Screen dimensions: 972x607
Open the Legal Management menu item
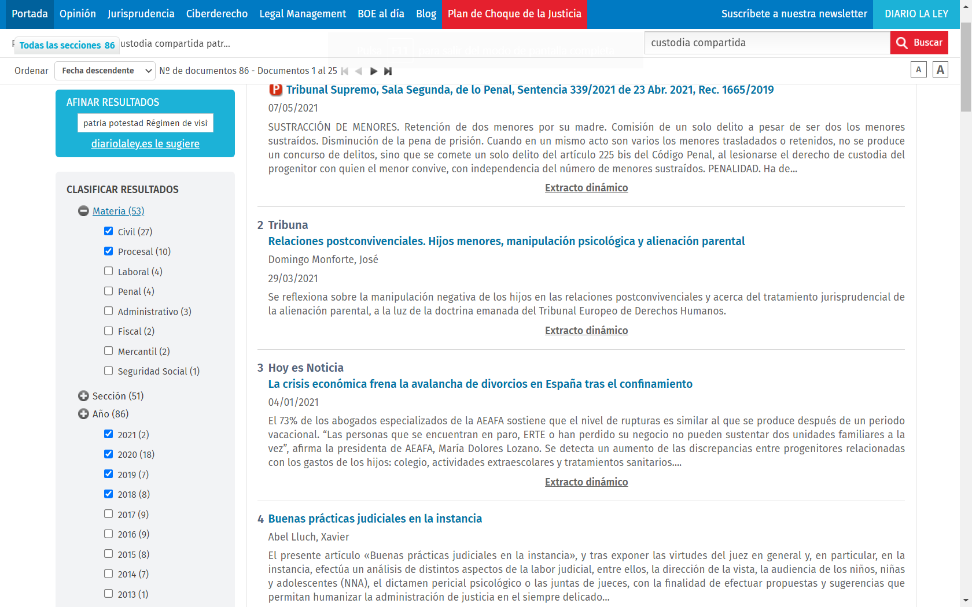click(303, 14)
